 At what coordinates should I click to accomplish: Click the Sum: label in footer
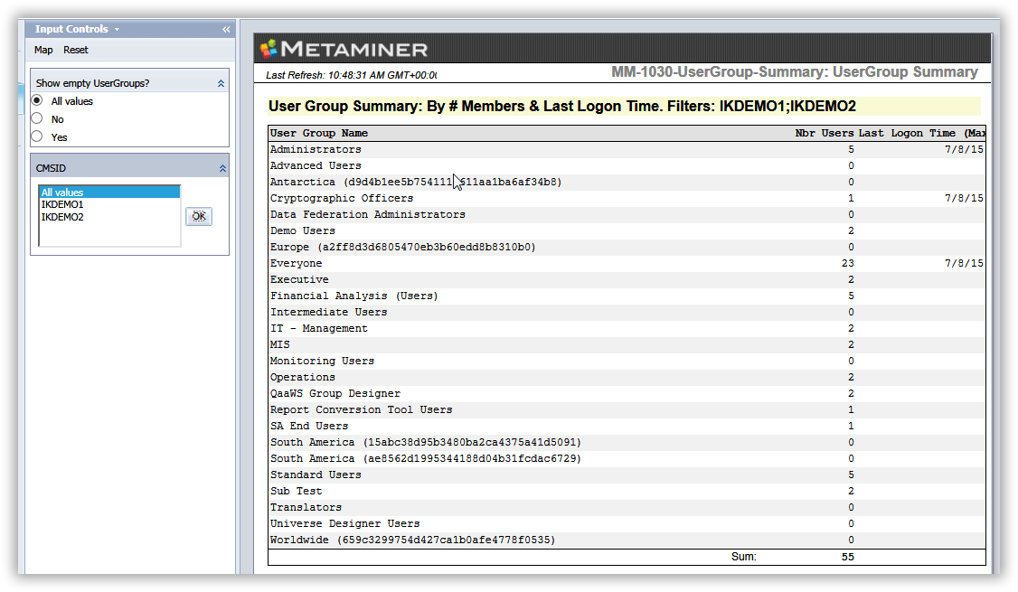tap(743, 556)
